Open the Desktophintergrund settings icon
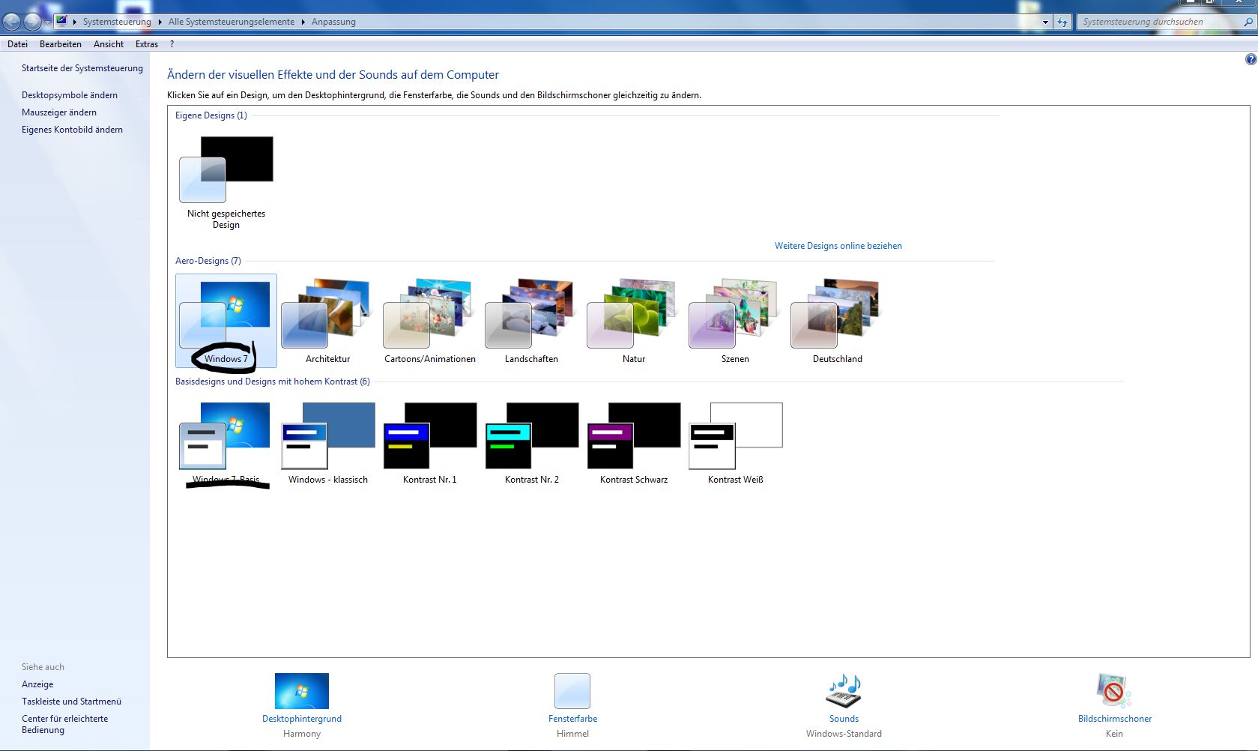 302,691
